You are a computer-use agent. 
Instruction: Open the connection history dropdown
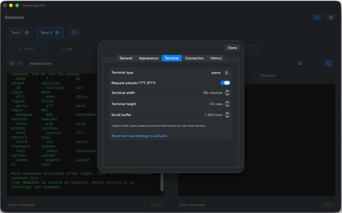tap(15, 63)
